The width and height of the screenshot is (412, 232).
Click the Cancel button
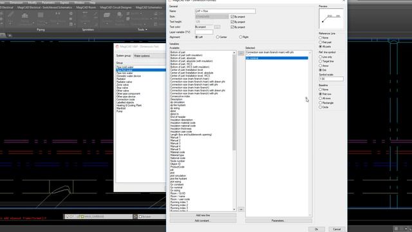tap(337, 229)
